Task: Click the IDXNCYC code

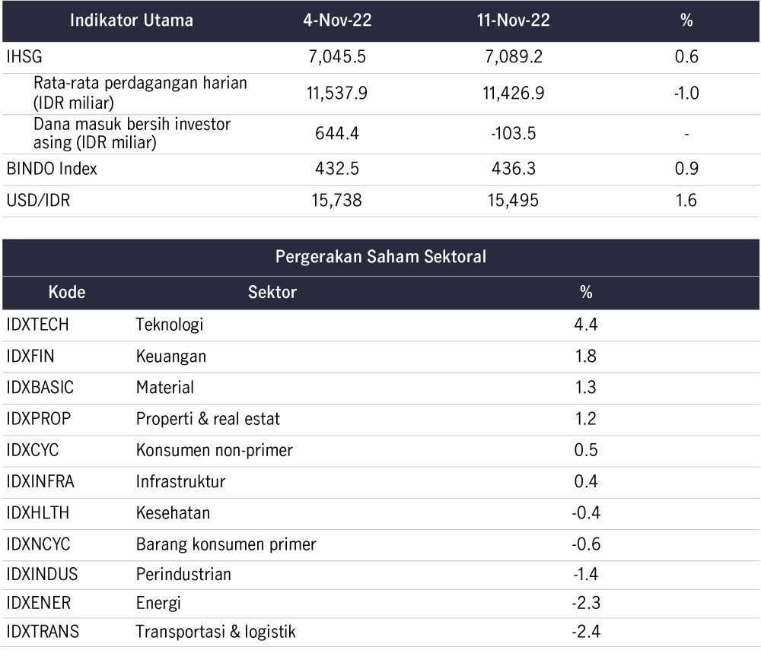Action: click(x=38, y=544)
